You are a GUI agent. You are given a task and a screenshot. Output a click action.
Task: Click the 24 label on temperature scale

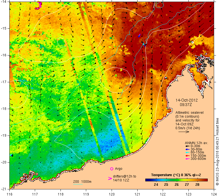coord(156,185)
